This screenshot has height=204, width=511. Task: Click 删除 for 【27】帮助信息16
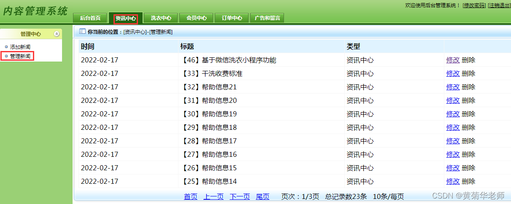(x=468, y=154)
